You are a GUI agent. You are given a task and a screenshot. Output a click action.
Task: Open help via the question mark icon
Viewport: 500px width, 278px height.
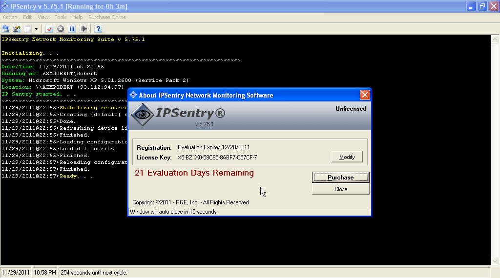tap(98, 29)
